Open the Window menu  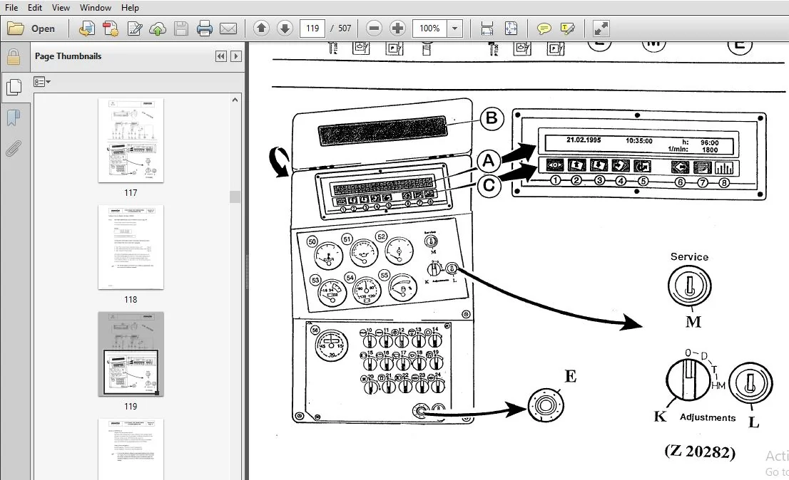coord(95,8)
